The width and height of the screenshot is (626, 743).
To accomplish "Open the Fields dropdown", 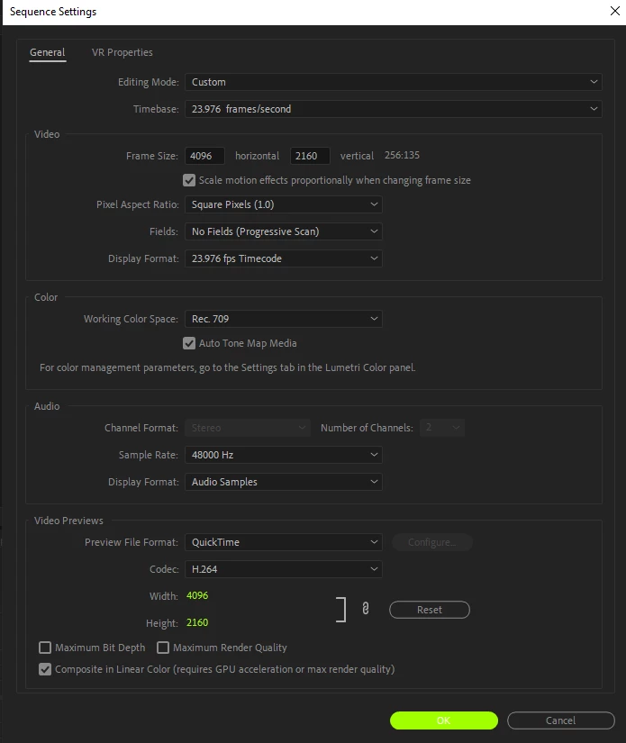I will click(284, 231).
